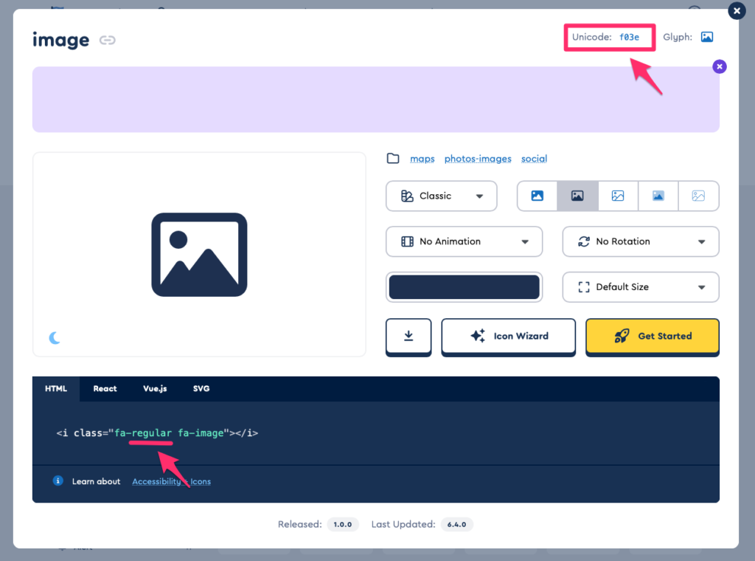Open the dark navy color picker swatch
Image resolution: width=755 pixels, height=561 pixels.
tap(465, 287)
